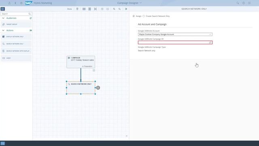Toggle the left palette panel button
Viewport: 259px width, 146px height.
(x=3, y=9)
